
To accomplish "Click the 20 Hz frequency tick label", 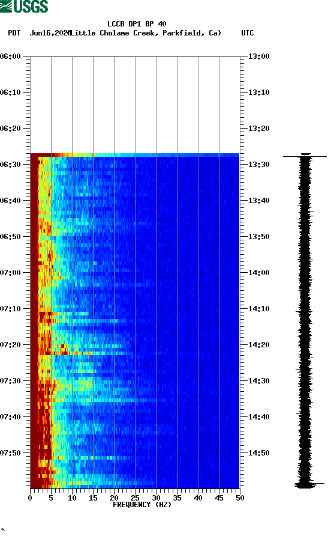I will [114, 498].
